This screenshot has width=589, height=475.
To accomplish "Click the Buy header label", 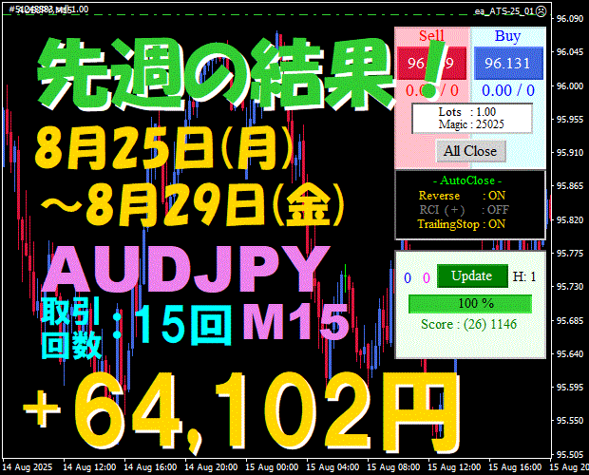I will click(507, 36).
